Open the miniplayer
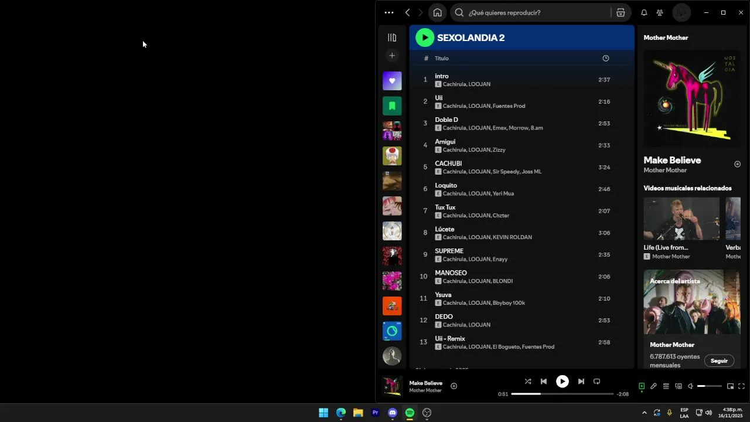Image resolution: width=750 pixels, height=422 pixels. pos(730,386)
